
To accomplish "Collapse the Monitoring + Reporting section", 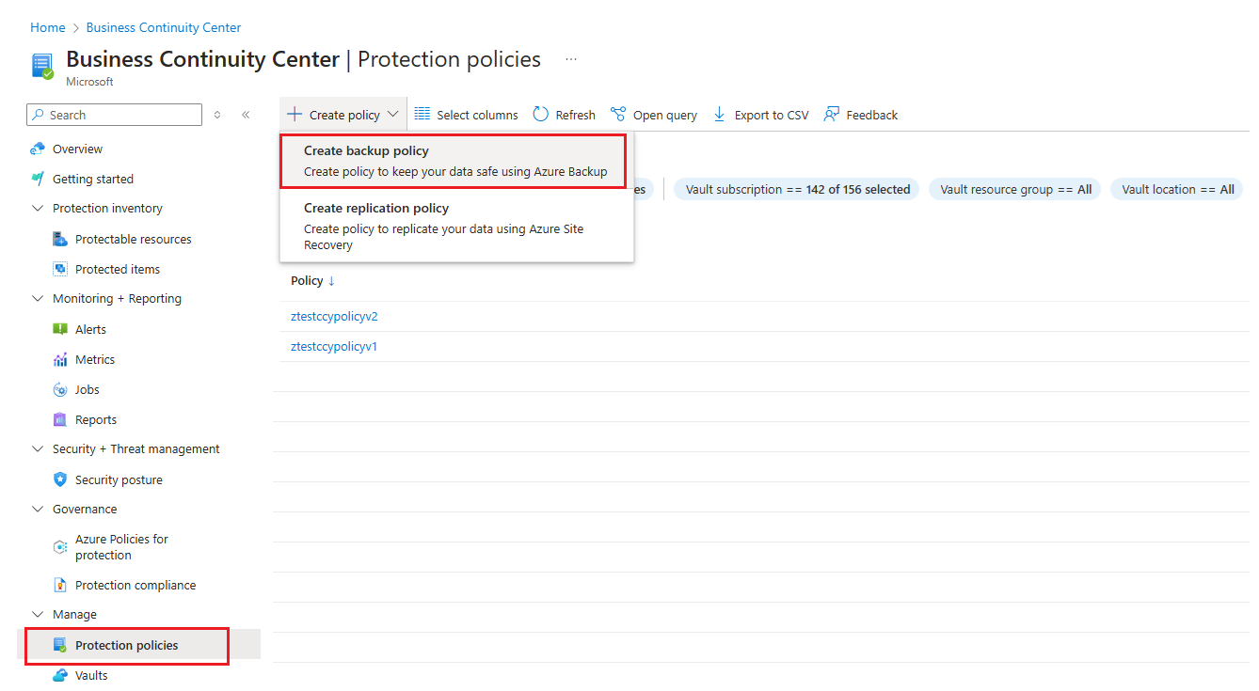I will (38, 299).
